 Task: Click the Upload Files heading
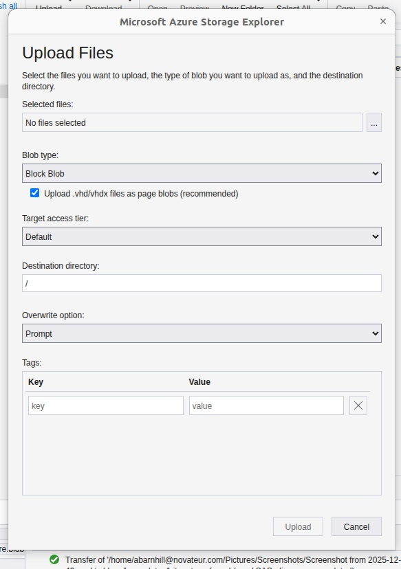(68, 53)
